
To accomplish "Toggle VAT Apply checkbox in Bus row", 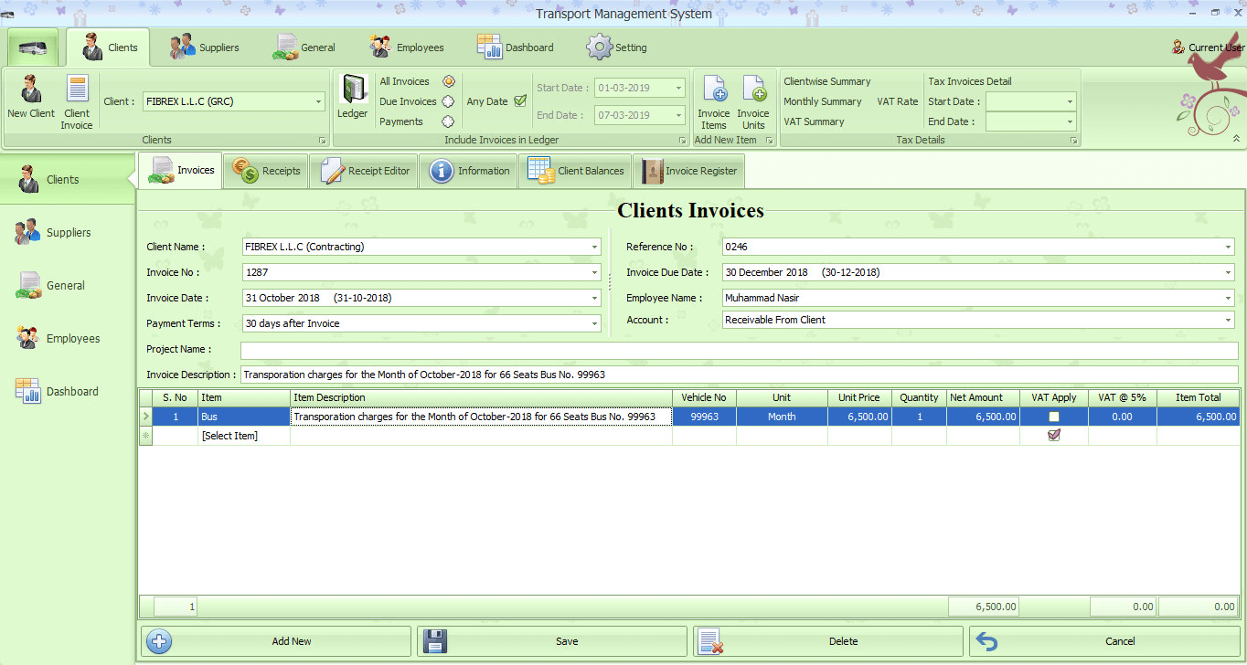I will [x=1054, y=417].
